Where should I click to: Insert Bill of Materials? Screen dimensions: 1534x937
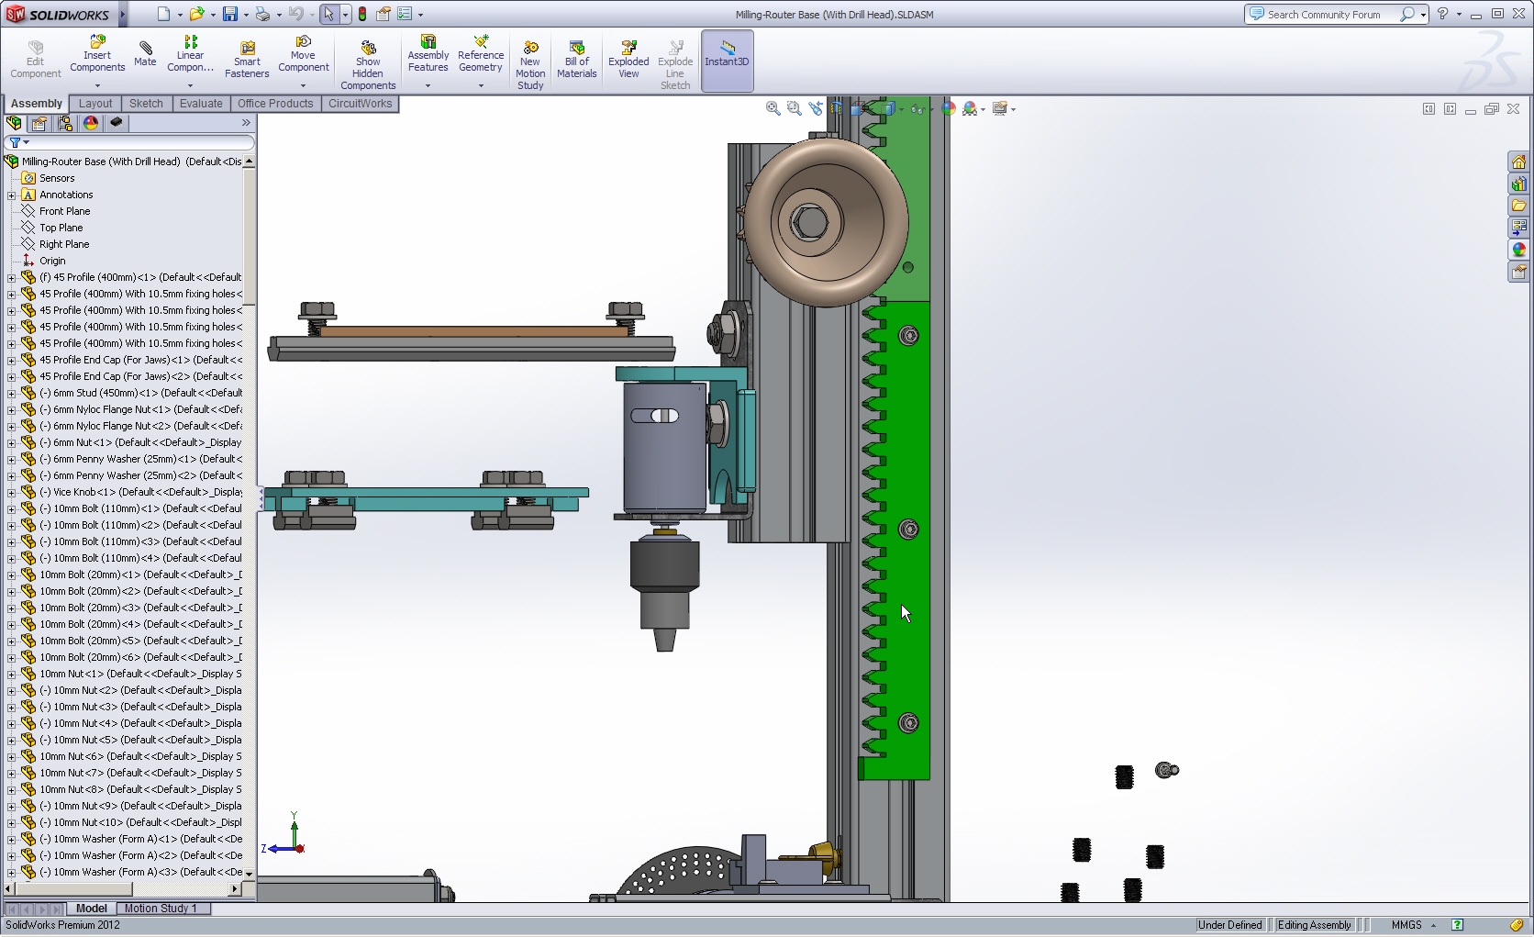(x=577, y=60)
